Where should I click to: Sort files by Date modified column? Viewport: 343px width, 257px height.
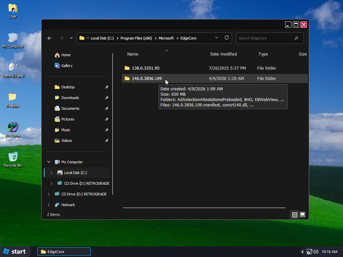pos(223,54)
